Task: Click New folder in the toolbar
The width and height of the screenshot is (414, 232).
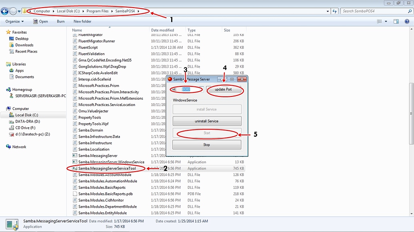Action: (x=82, y=21)
